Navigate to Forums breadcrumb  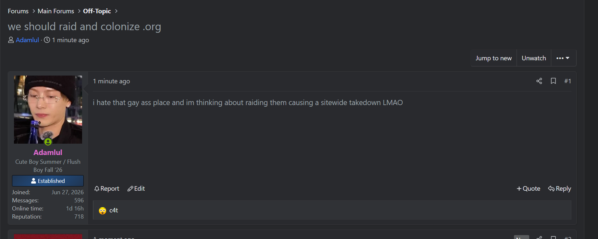click(18, 11)
